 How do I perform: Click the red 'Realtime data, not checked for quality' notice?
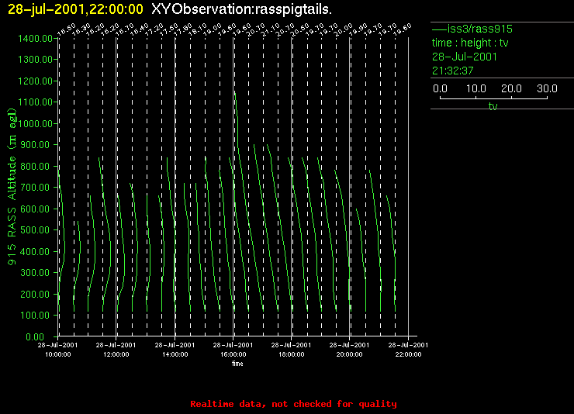[x=293, y=404]
